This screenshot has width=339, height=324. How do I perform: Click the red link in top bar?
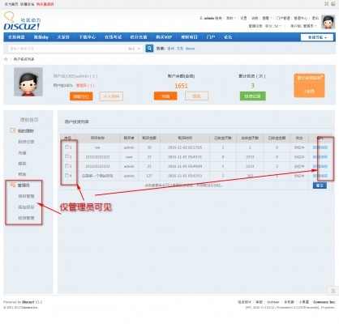point(45,4)
